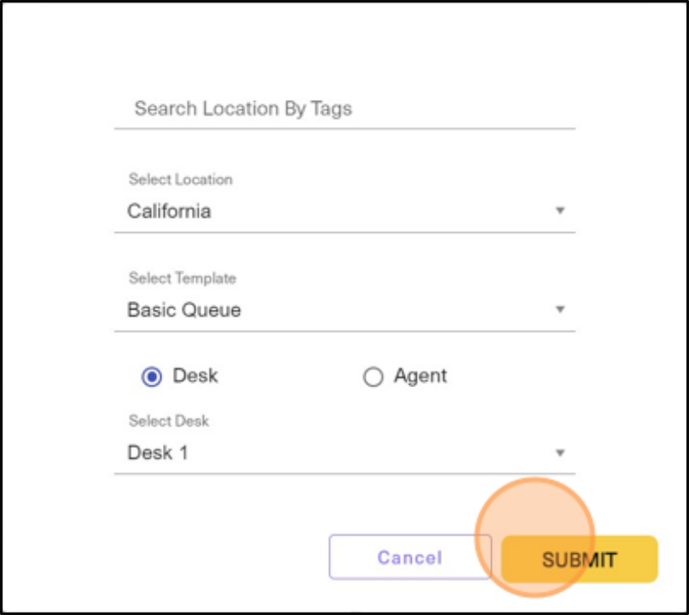Click the orange highlight circle near Submit
This screenshot has width=689, height=615.
(534, 537)
